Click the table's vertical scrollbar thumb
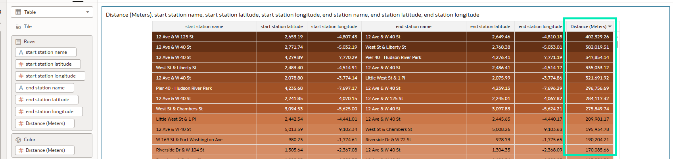This screenshot has width=673, height=159. [617, 44]
